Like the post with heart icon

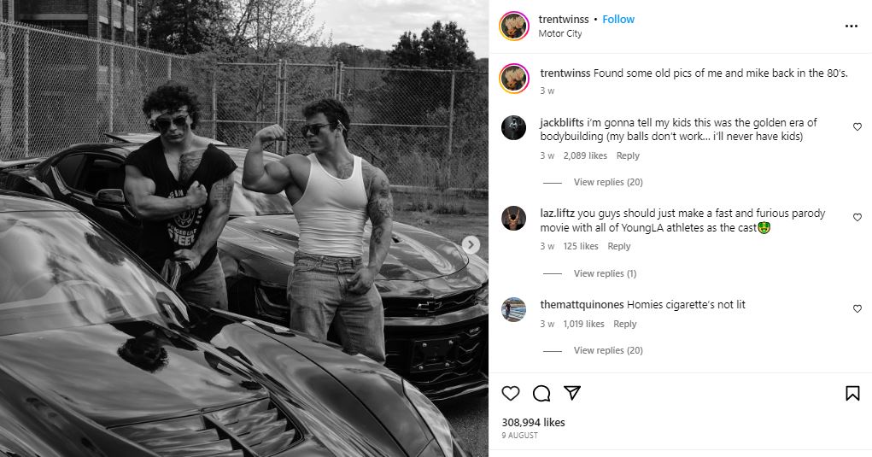511,393
